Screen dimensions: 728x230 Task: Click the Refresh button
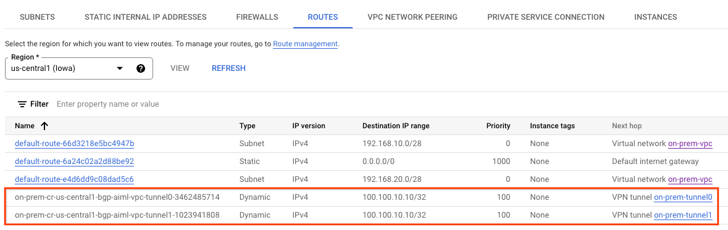point(228,68)
